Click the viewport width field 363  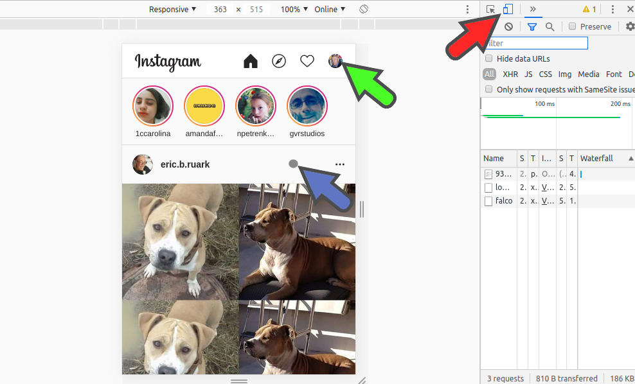(220, 9)
